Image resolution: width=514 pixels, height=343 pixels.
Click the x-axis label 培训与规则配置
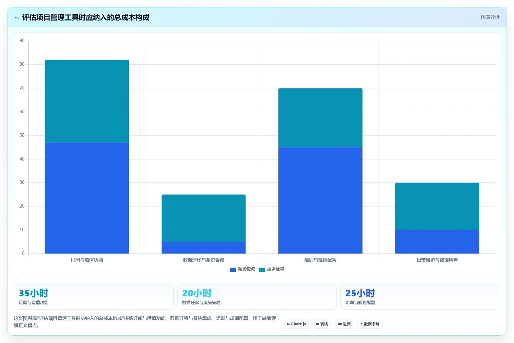320,260
